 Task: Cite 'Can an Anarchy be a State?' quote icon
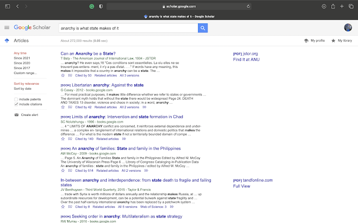70,76
